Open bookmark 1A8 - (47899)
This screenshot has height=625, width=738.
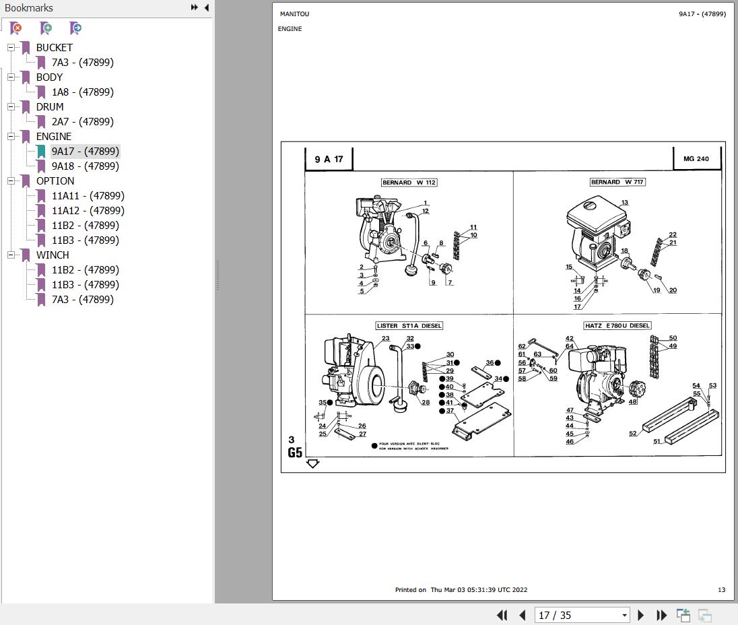coord(83,92)
